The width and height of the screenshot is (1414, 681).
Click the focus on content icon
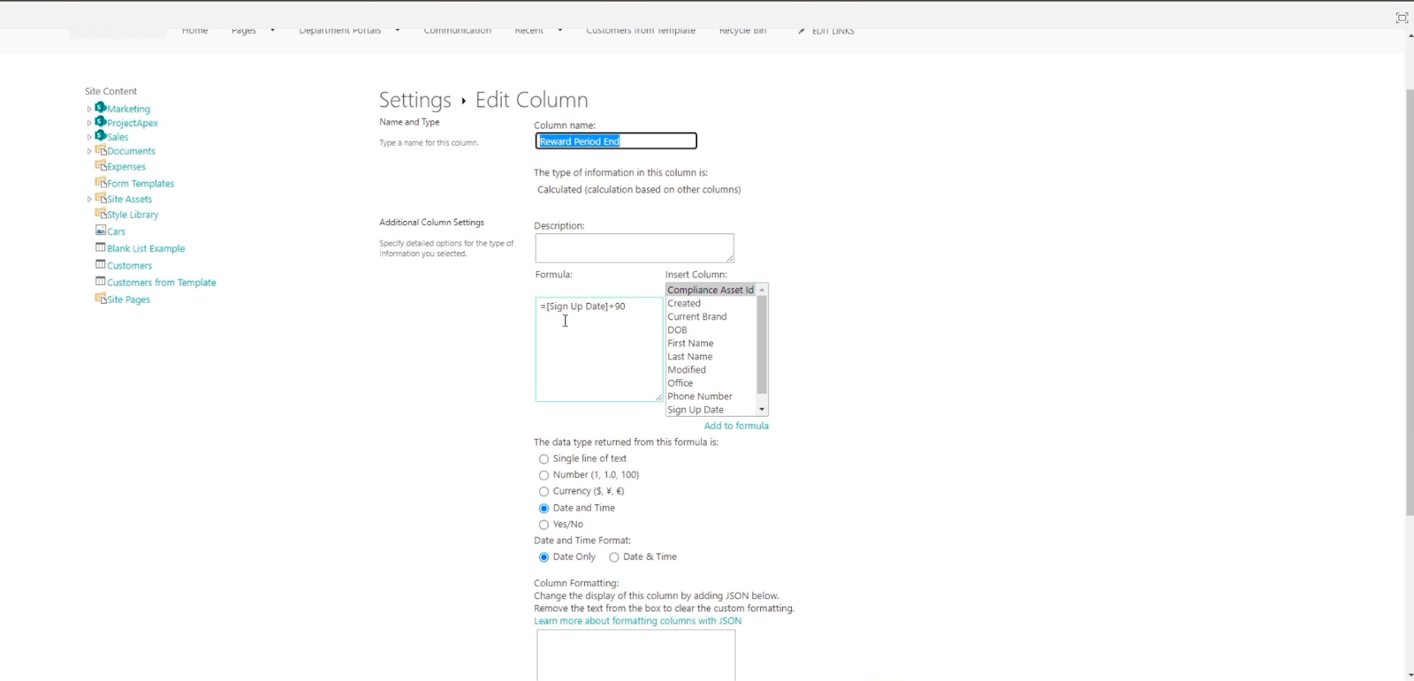(x=1402, y=18)
